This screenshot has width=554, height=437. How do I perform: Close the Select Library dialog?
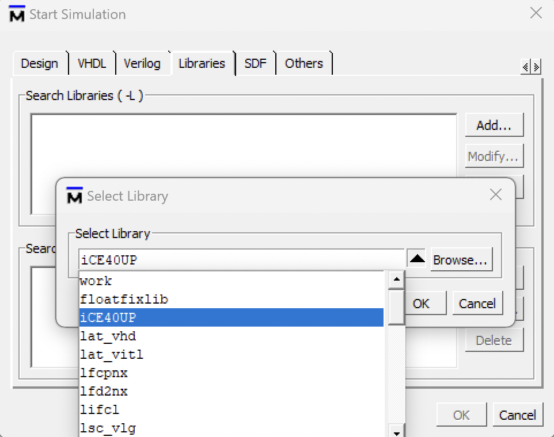click(x=496, y=194)
